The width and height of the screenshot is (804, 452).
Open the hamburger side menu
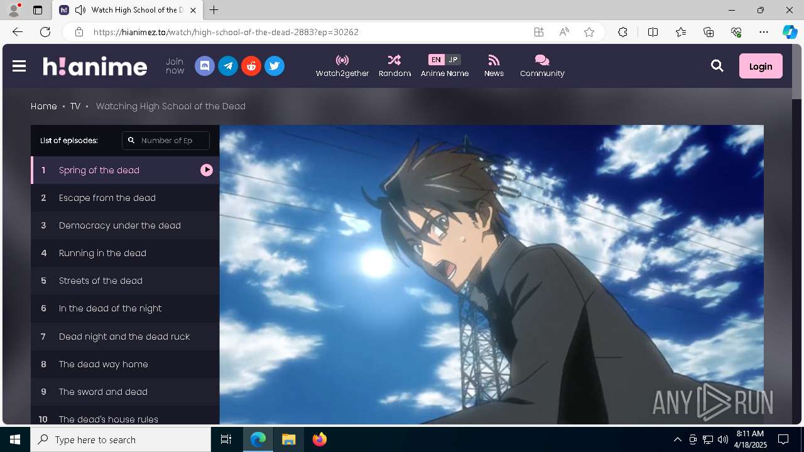click(x=19, y=66)
